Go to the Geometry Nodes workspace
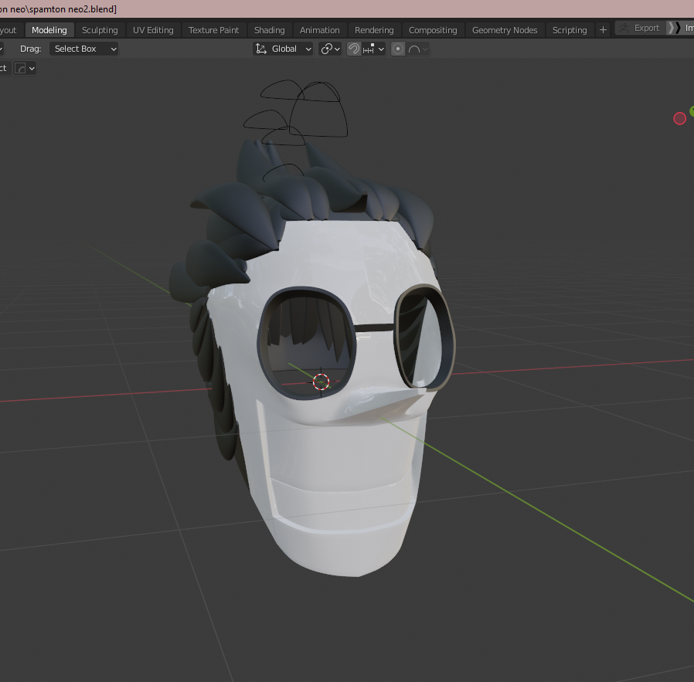 click(505, 30)
